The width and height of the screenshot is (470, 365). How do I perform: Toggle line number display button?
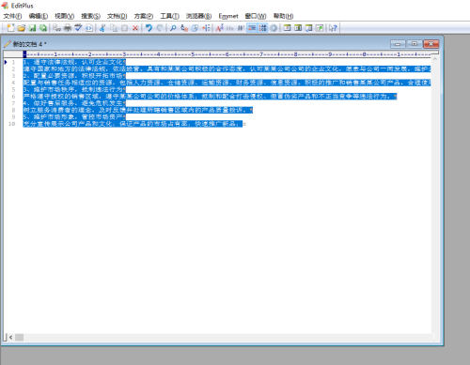click(262, 28)
